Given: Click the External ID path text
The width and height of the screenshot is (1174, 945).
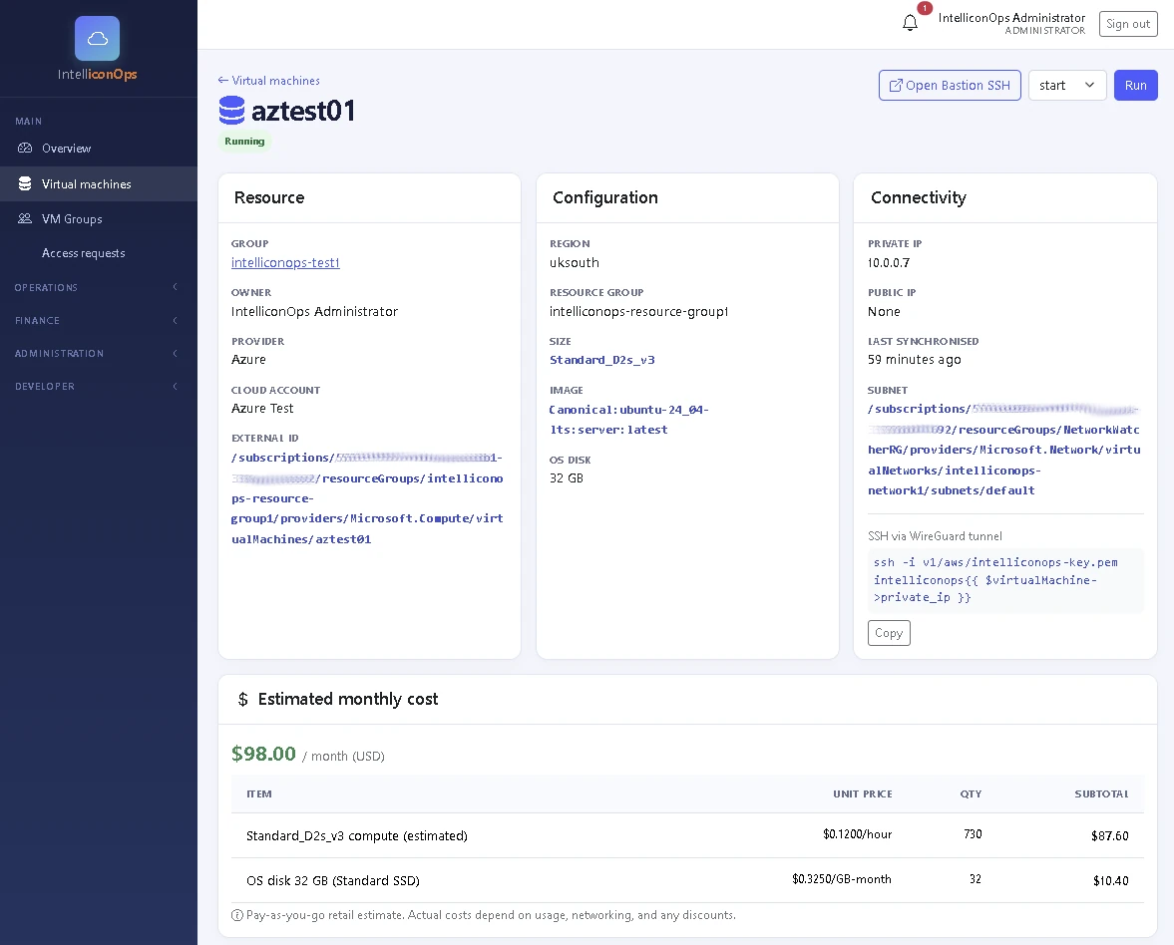Looking at the screenshot, I should point(367,498).
